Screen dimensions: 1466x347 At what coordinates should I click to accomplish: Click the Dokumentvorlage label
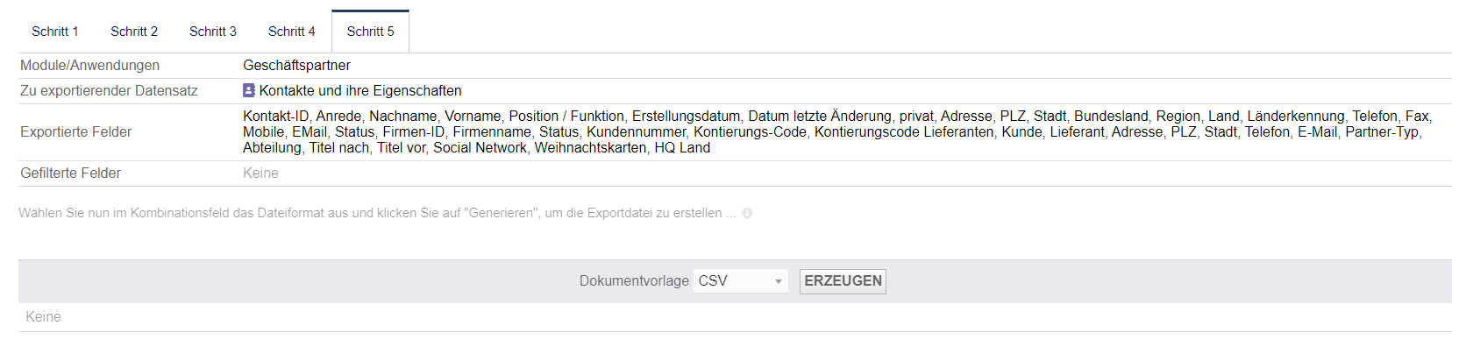634,281
